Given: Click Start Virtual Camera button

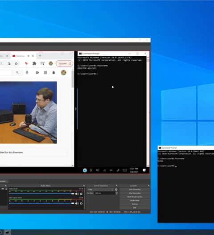Looking at the screenshot, I should pos(135,197).
